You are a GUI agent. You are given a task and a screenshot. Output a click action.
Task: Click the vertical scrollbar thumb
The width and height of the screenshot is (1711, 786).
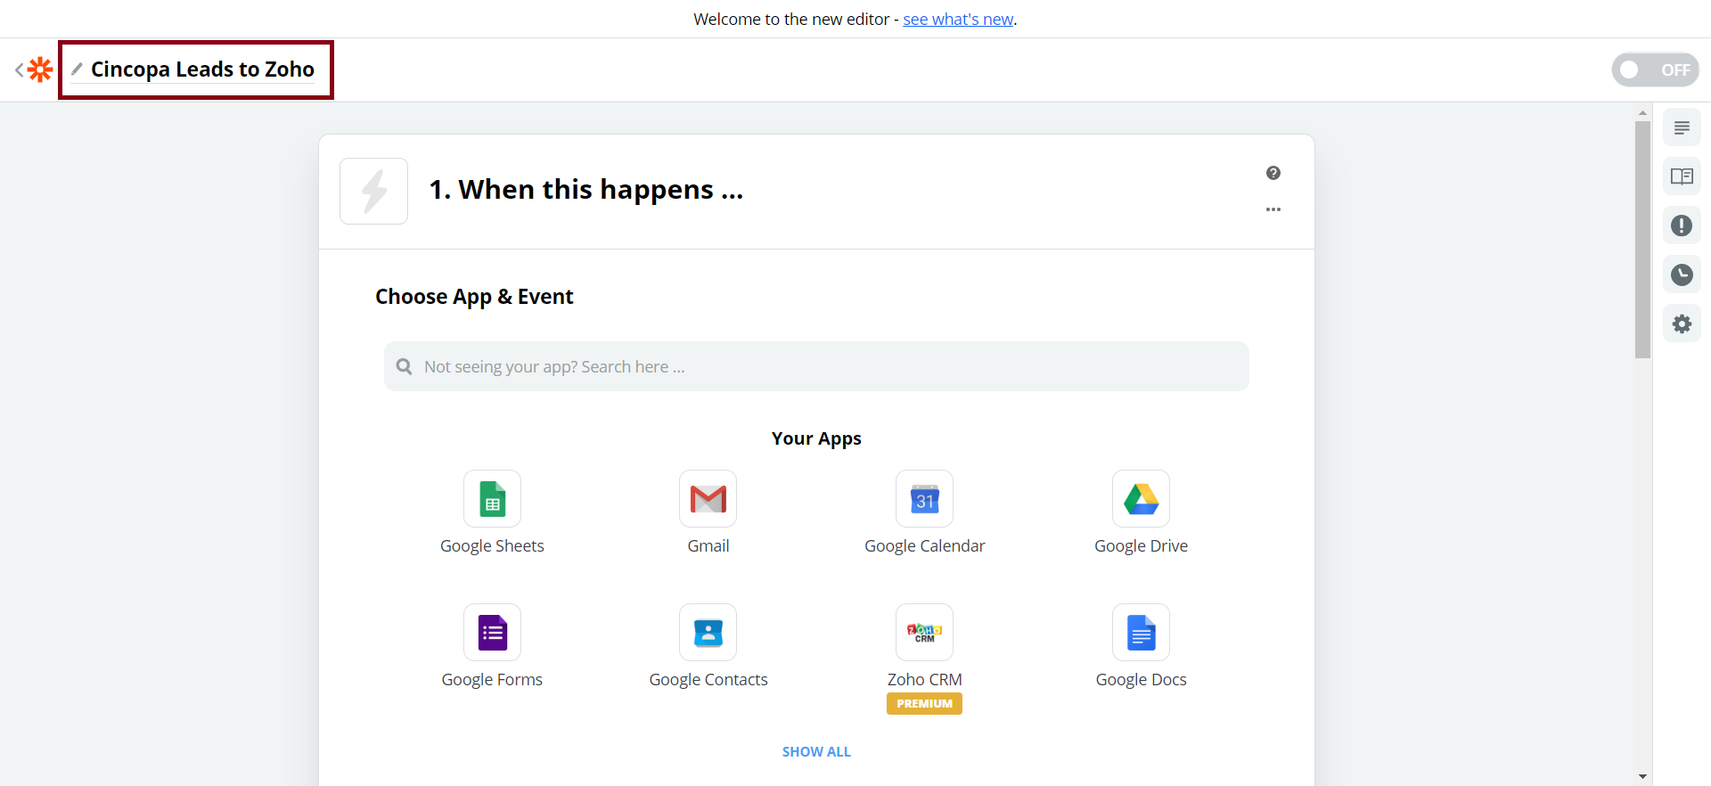point(1642,239)
